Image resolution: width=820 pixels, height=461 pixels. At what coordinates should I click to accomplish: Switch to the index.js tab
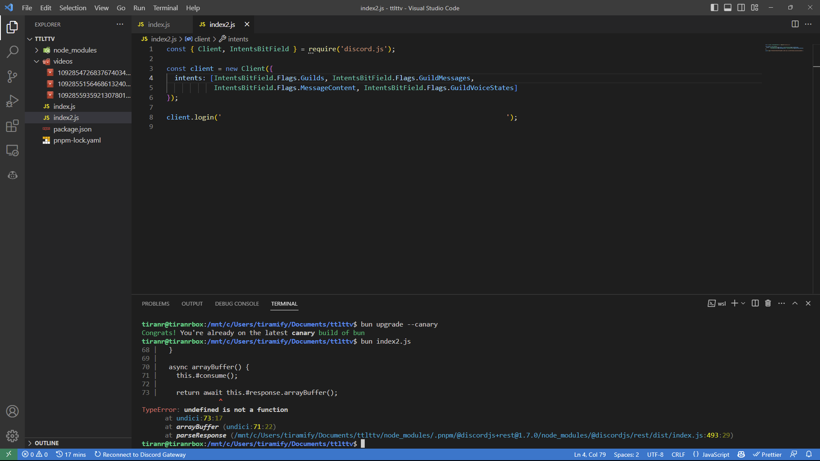159,24
